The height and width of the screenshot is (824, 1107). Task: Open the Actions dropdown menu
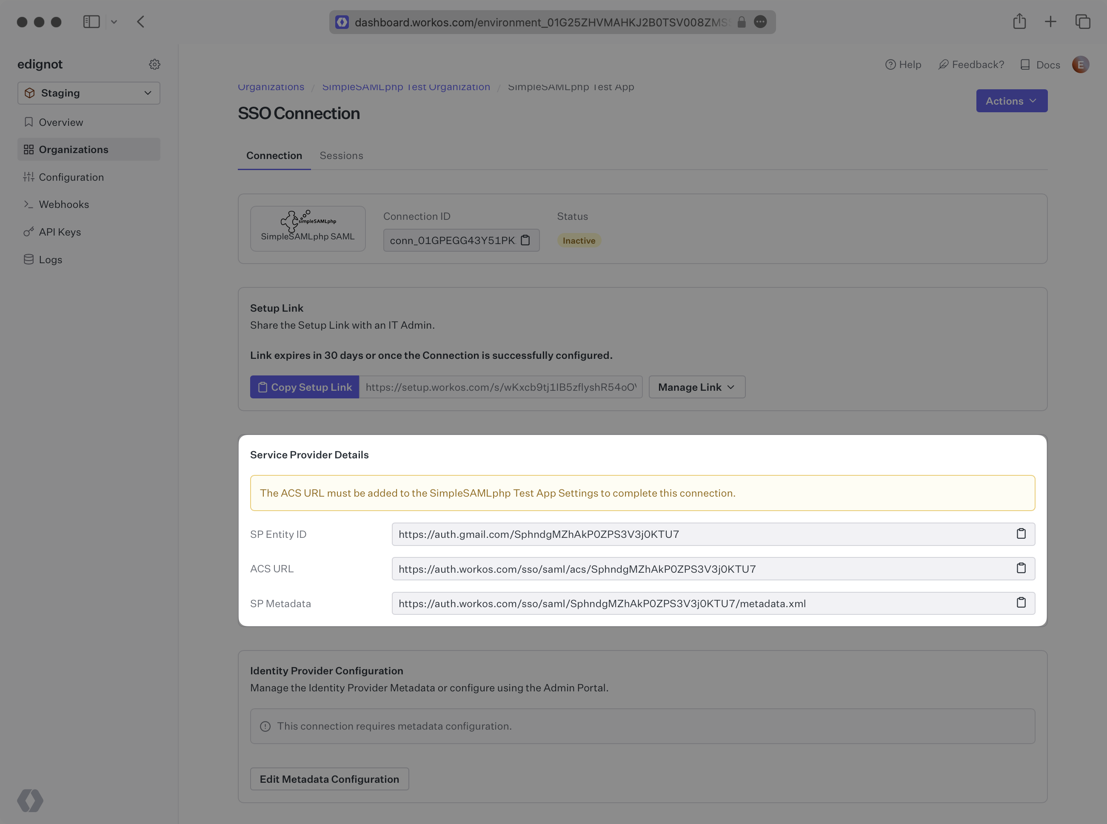click(1011, 101)
